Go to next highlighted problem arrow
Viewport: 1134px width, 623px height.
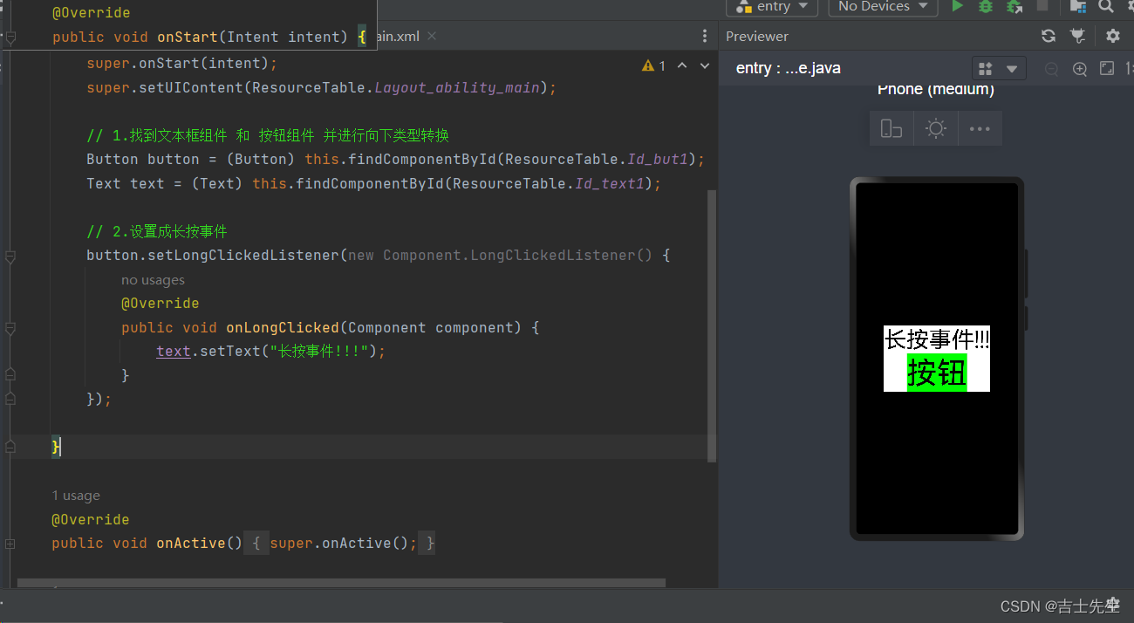pyautogui.click(x=705, y=65)
